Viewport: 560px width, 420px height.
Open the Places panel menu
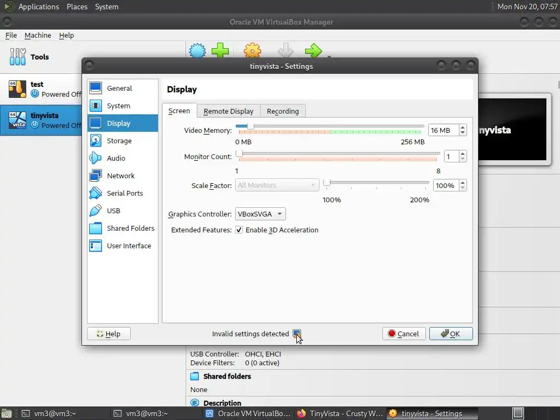point(77,7)
